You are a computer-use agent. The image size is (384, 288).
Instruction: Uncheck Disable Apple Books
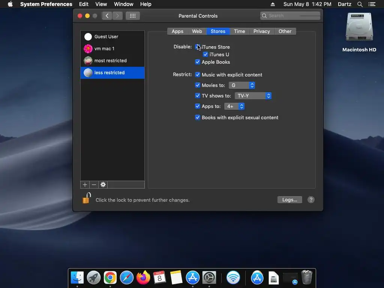(197, 62)
